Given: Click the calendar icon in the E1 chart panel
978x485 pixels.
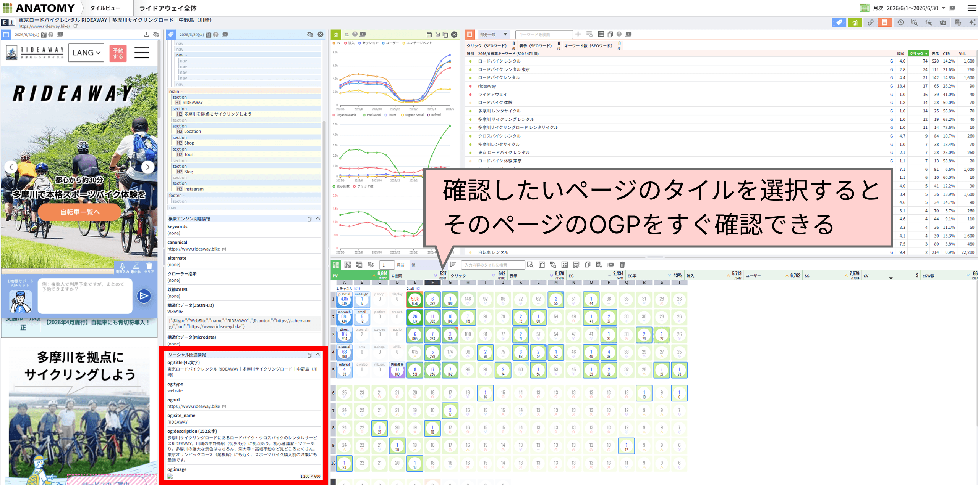Looking at the screenshot, I should [x=429, y=35].
